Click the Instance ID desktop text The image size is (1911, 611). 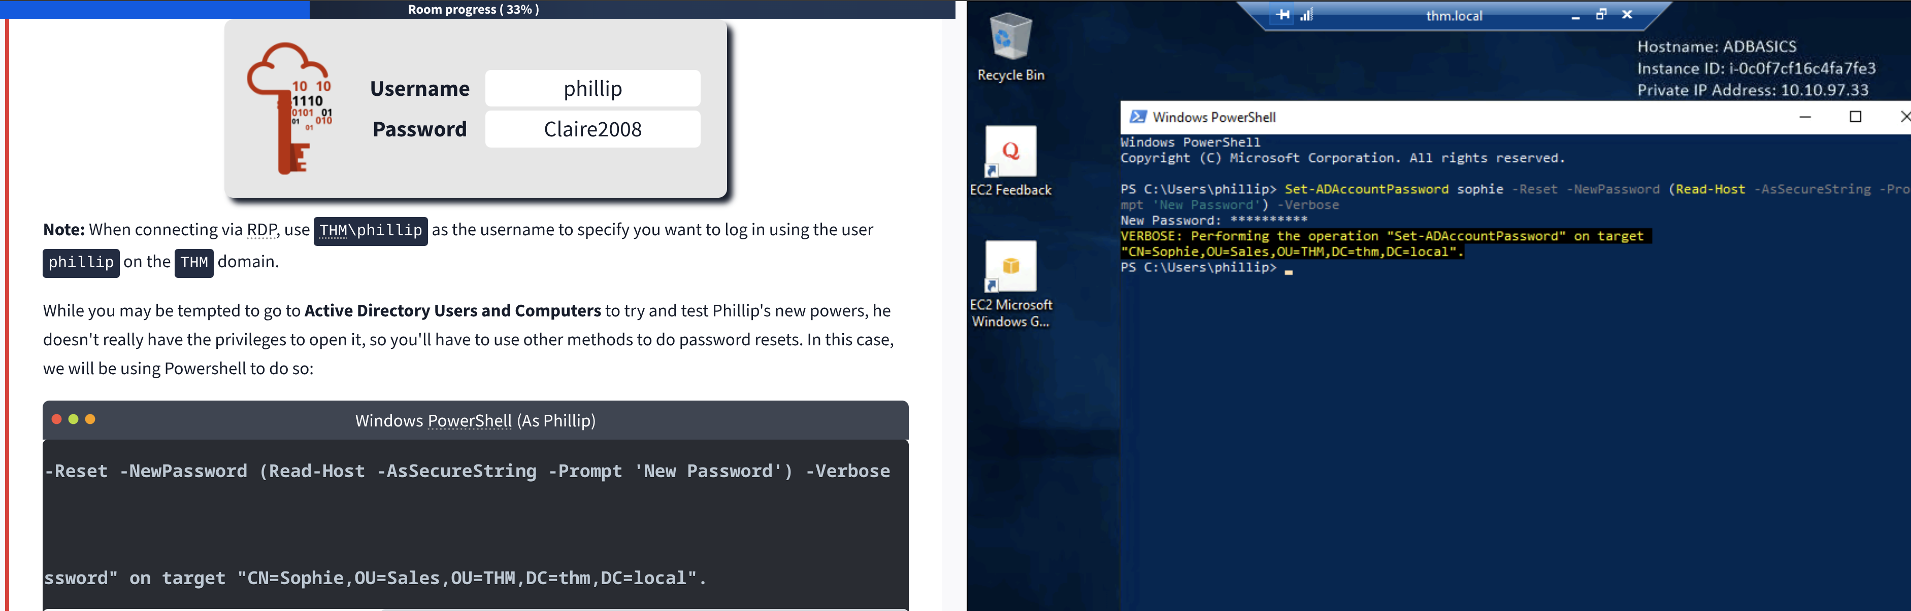[1756, 69]
